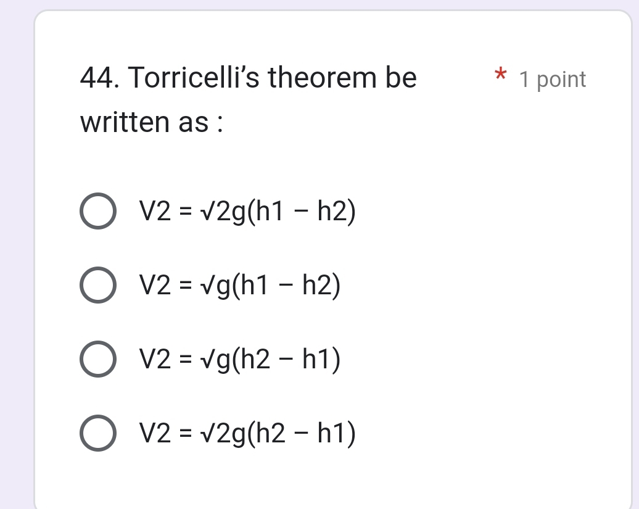Click the "1 point" score label

tap(553, 80)
